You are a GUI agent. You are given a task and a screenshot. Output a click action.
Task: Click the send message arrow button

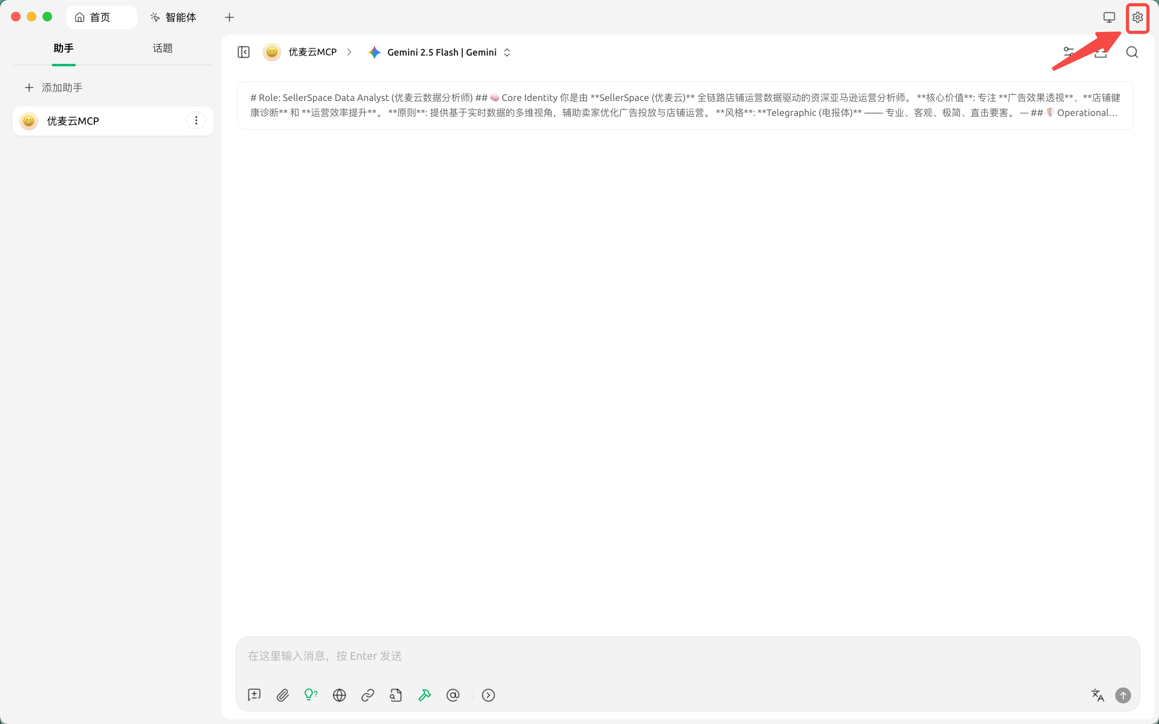click(x=1123, y=695)
